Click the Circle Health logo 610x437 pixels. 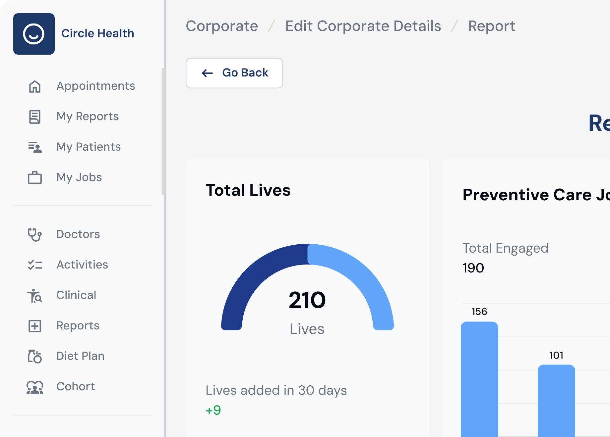tap(34, 34)
